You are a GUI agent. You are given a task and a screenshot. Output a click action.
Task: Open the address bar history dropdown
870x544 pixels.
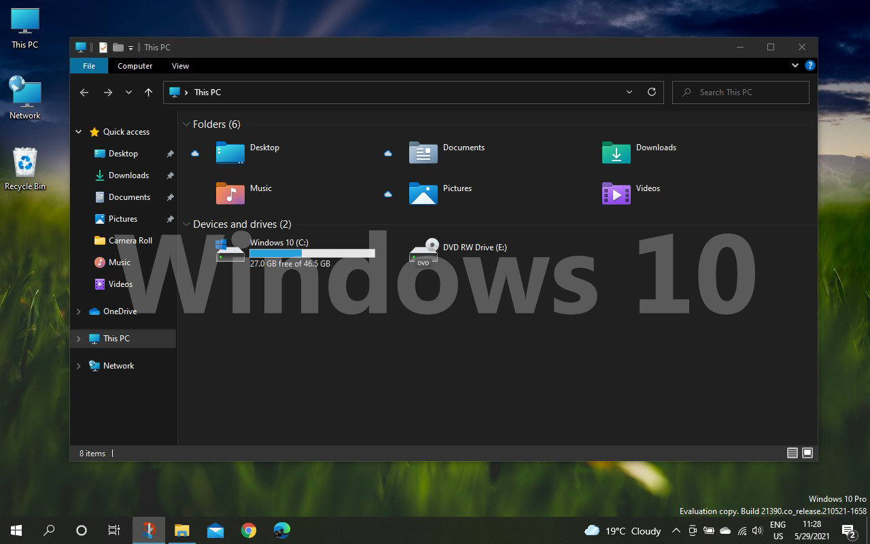tap(629, 92)
